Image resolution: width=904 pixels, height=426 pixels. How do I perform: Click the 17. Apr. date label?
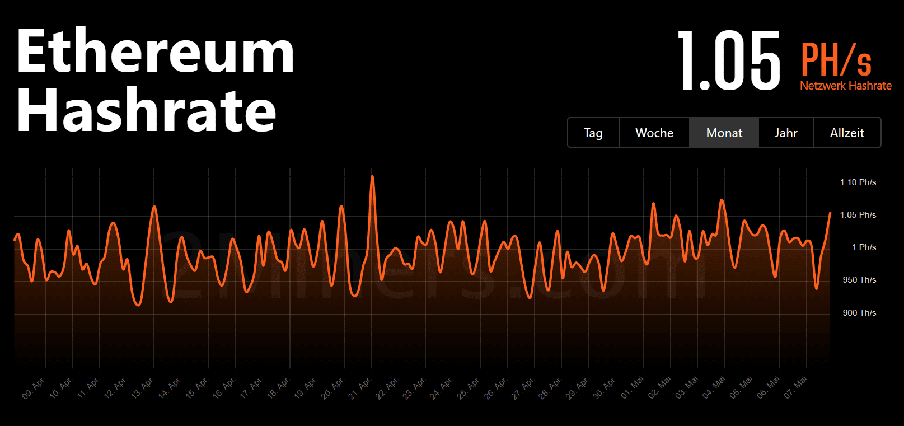pos(251,388)
